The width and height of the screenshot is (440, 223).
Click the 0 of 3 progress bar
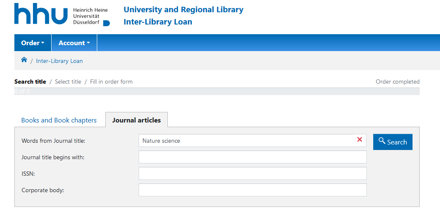pos(217,91)
